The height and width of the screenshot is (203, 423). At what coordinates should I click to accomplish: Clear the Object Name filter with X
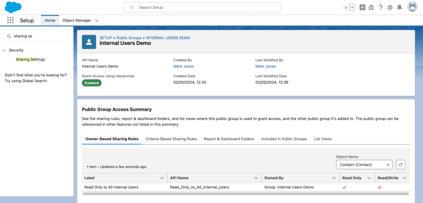coord(388,165)
